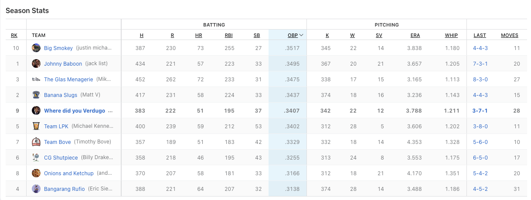
Task: Sort table by RK rank header
Action: (x=14, y=35)
